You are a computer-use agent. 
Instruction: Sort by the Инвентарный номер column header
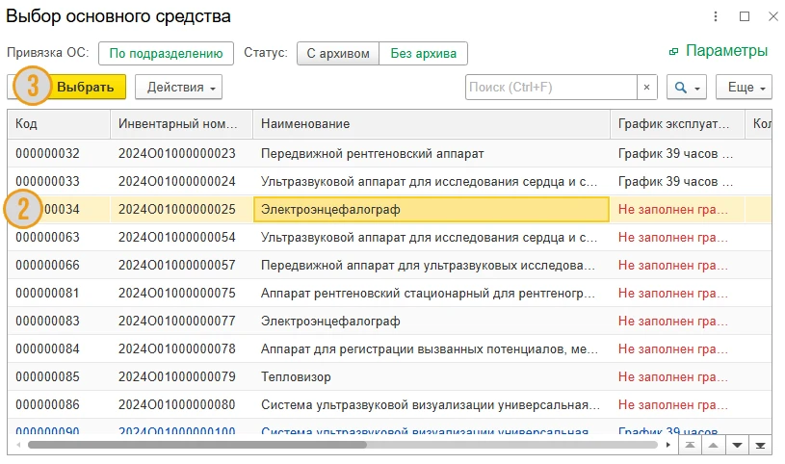tap(181, 123)
